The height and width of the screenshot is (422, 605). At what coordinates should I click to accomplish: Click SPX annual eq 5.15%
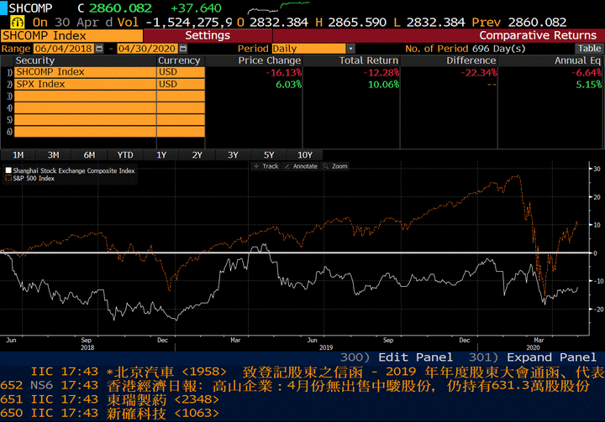589,85
